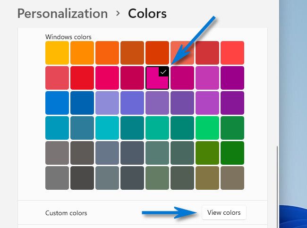Pick the blue swatch starting the third row
This screenshot has height=228, width=307.
57,103
